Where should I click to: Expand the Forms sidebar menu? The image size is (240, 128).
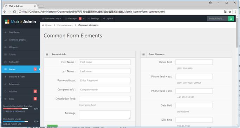(x=21, y=69)
